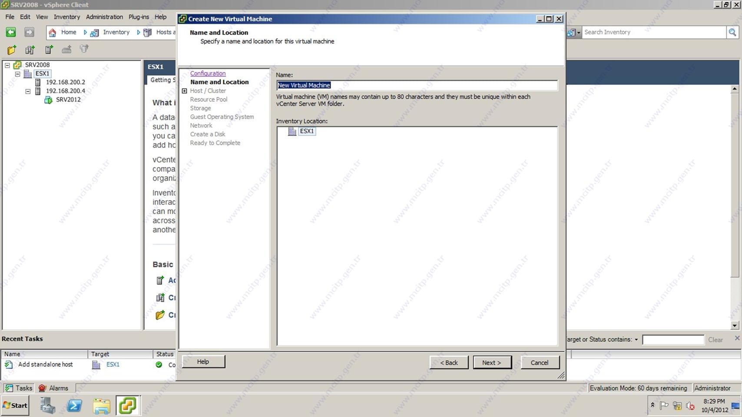The image size is (742, 417).
Task: Click the Target column header in tasks
Action: 120,354
